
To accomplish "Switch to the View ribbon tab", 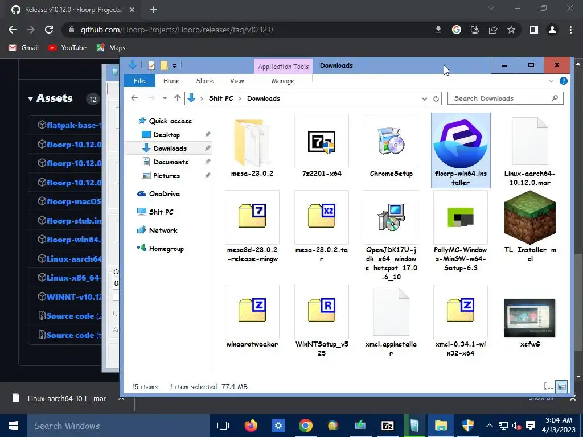I will click(237, 81).
